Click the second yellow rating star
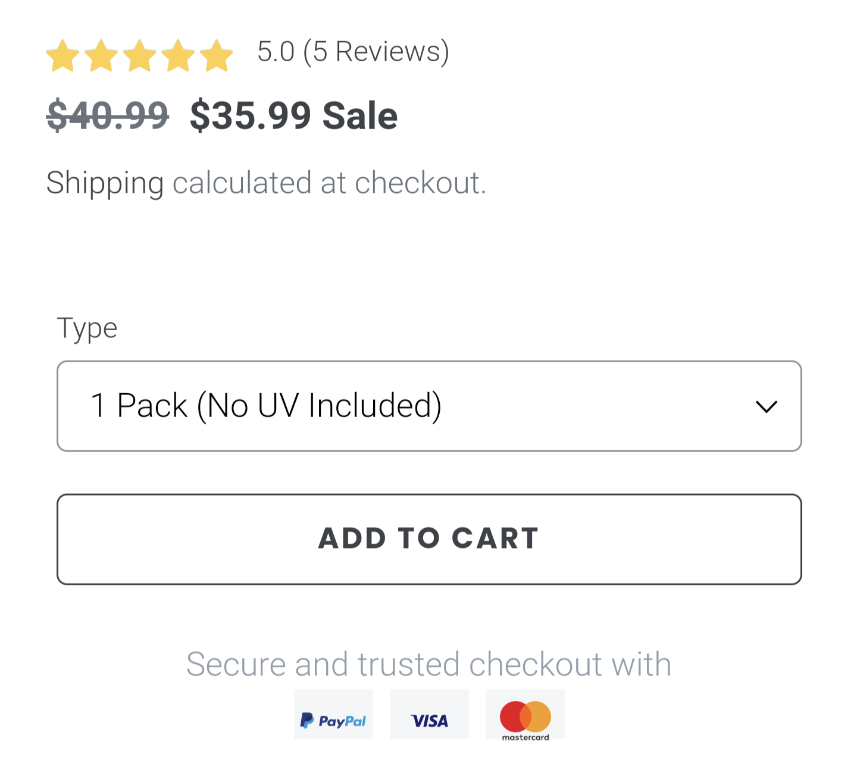 tap(101, 56)
